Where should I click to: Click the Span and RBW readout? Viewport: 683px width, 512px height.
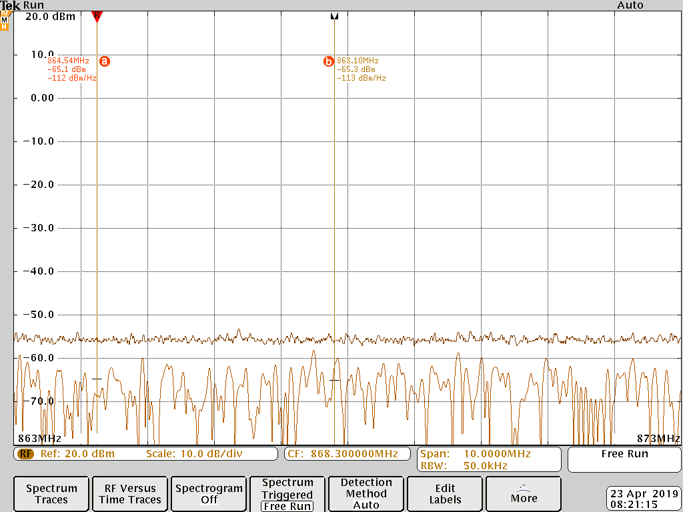[x=489, y=459]
